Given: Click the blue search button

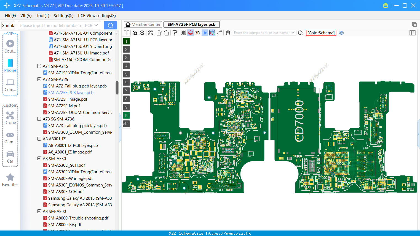Looking at the screenshot, I should (110, 25).
